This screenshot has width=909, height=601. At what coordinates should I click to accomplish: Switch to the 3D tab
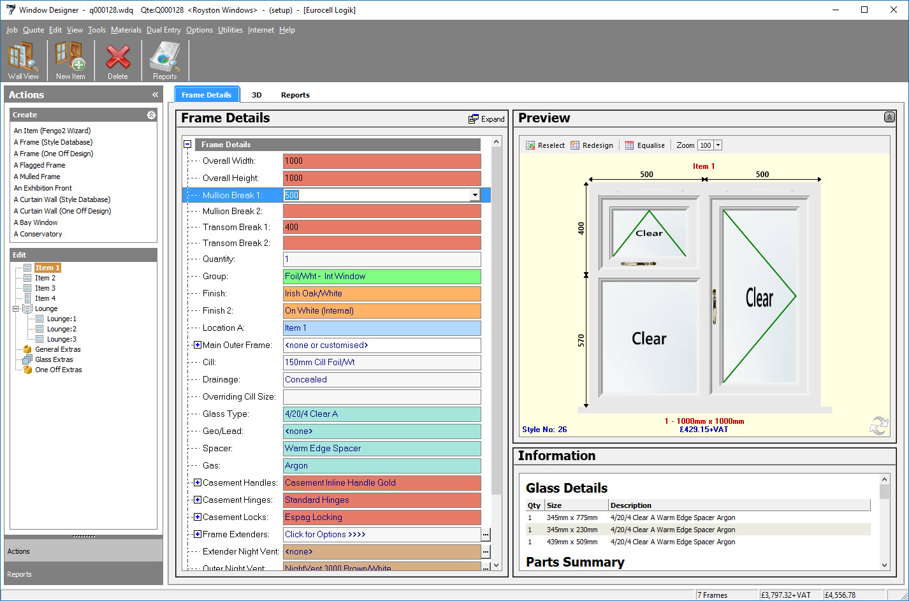pyautogui.click(x=257, y=95)
